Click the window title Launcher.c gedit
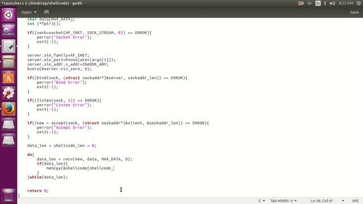363x204 pixels. pyautogui.click(x=41, y=3)
